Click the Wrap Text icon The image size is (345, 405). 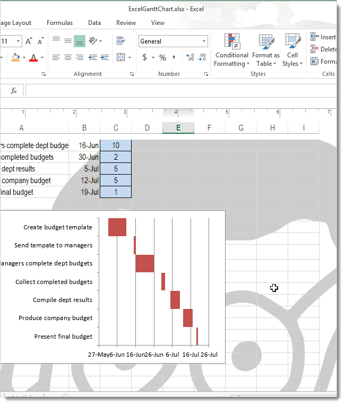tap(121, 41)
